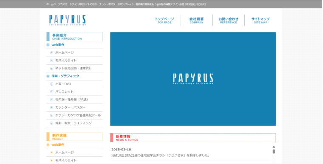Open ネット販売企画・運営代行 link

click(74, 68)
